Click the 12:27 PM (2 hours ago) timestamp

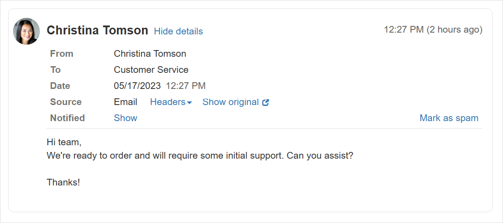pyautogui.click(x=433, y=29)
